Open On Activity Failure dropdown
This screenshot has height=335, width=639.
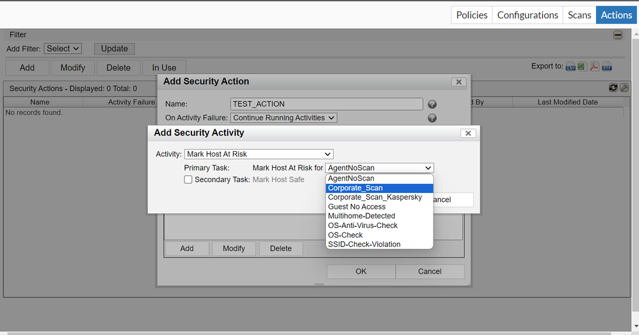point(284,118)
